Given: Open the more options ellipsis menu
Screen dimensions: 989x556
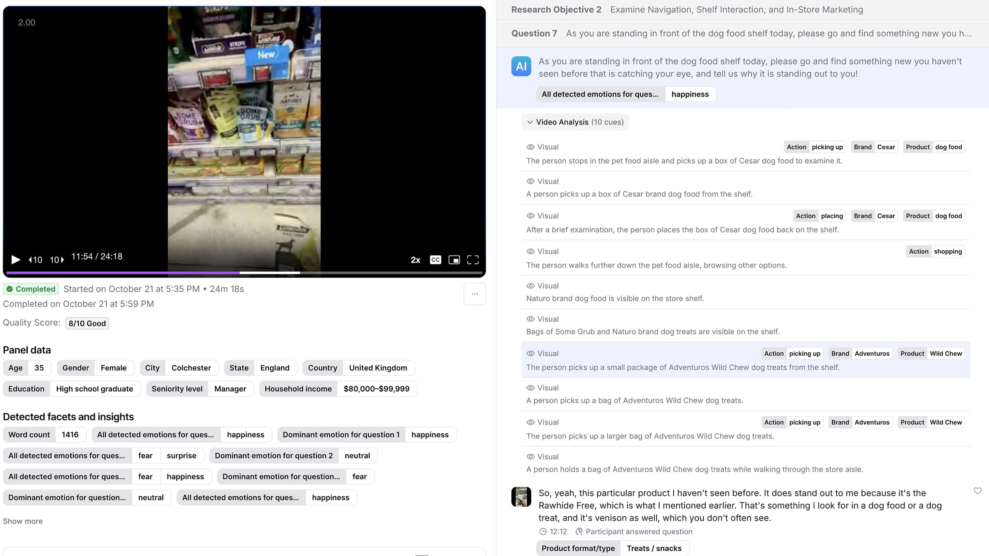Looking at the screenshot, I should tap(474, 294).
